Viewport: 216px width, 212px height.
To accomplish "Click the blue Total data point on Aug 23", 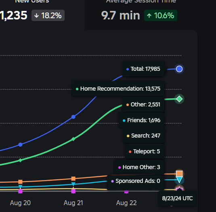I will point(179,69).
